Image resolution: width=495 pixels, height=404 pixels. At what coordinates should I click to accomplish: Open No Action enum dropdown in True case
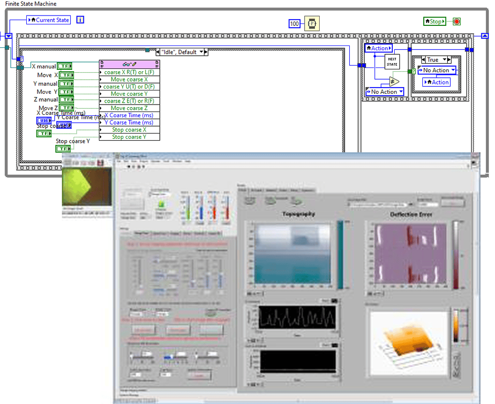(453, 70)
